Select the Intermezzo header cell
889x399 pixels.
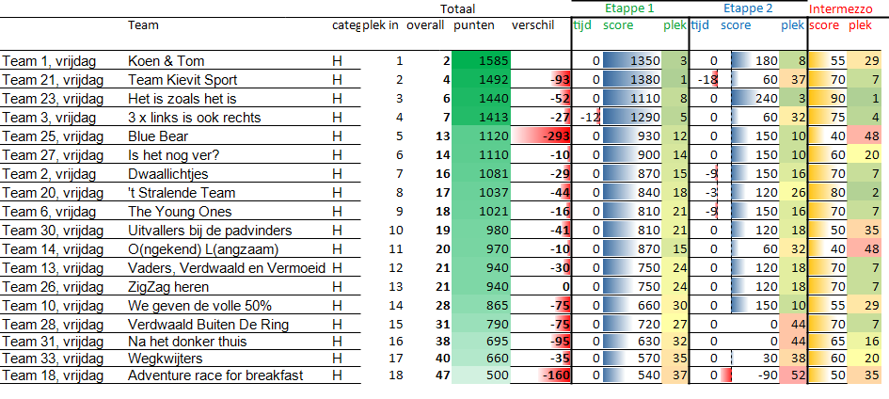click(x=849, y=8)
